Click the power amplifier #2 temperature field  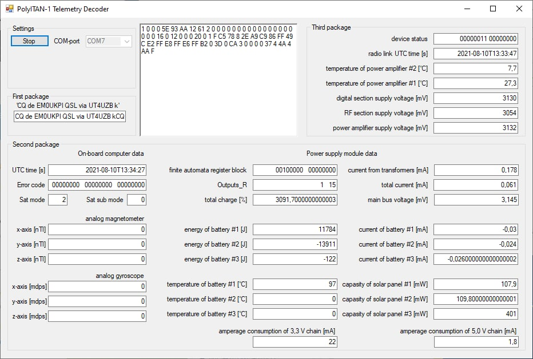point(476,68)
